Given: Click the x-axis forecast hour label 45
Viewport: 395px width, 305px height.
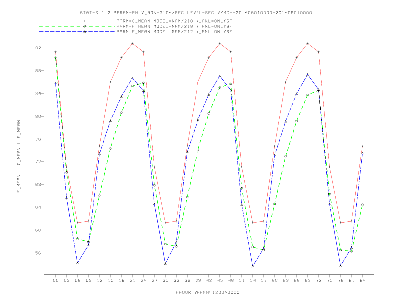Looking at the screenshot, I should click(x=220, y=280).
